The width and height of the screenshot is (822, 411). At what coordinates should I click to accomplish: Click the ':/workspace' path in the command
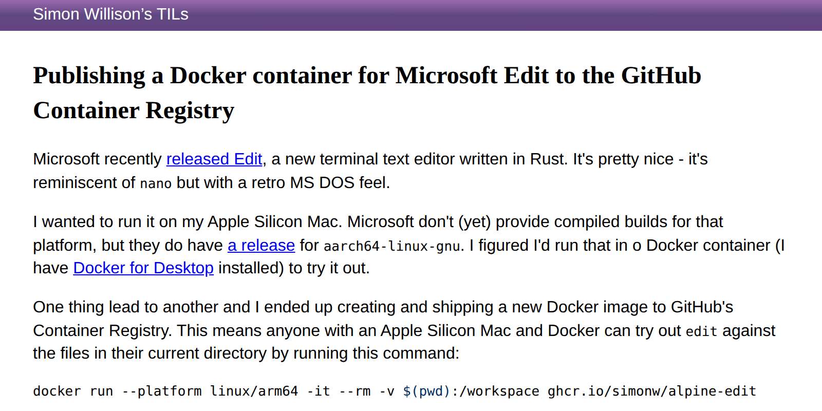point(495,391)
